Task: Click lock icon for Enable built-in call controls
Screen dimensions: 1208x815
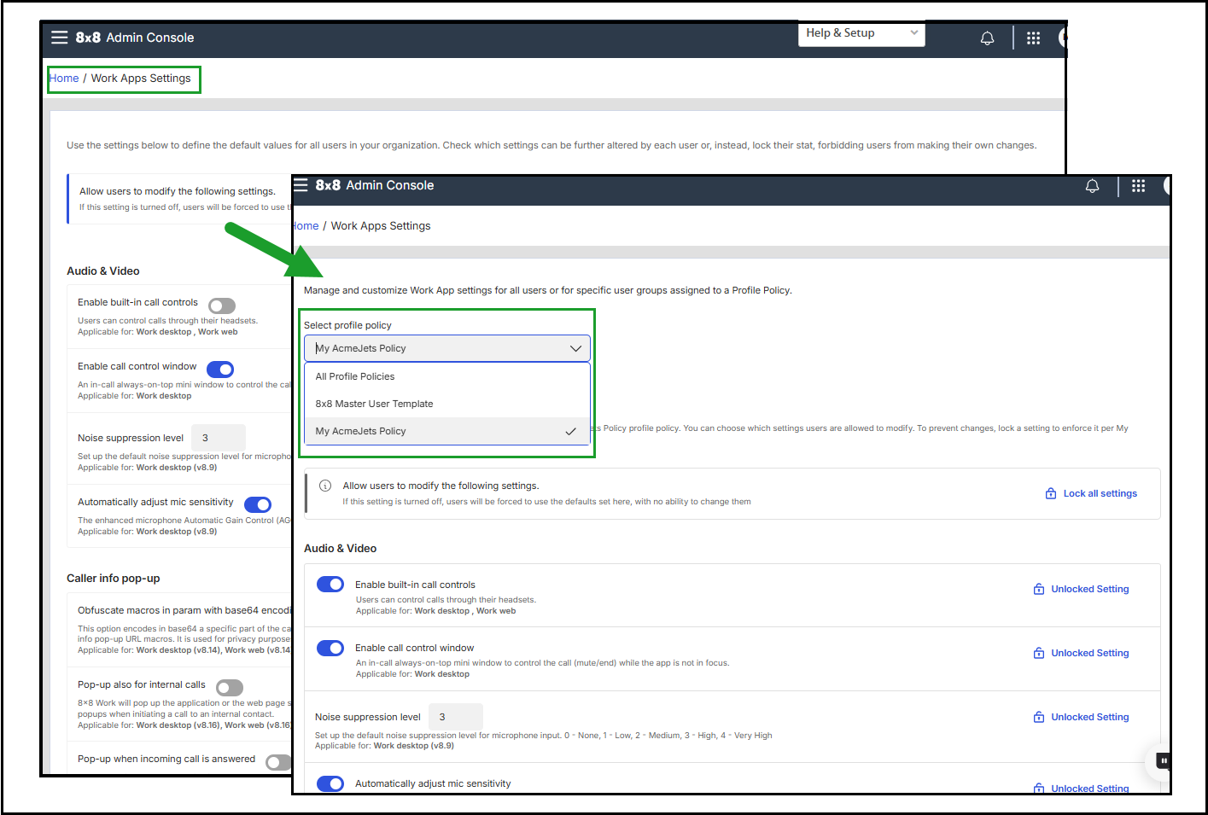Action: click(x=1039, y=590)
